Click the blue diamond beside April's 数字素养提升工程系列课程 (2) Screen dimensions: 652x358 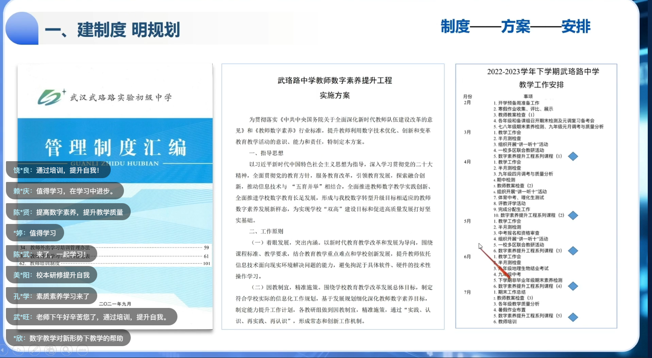[x=573, y=215]
